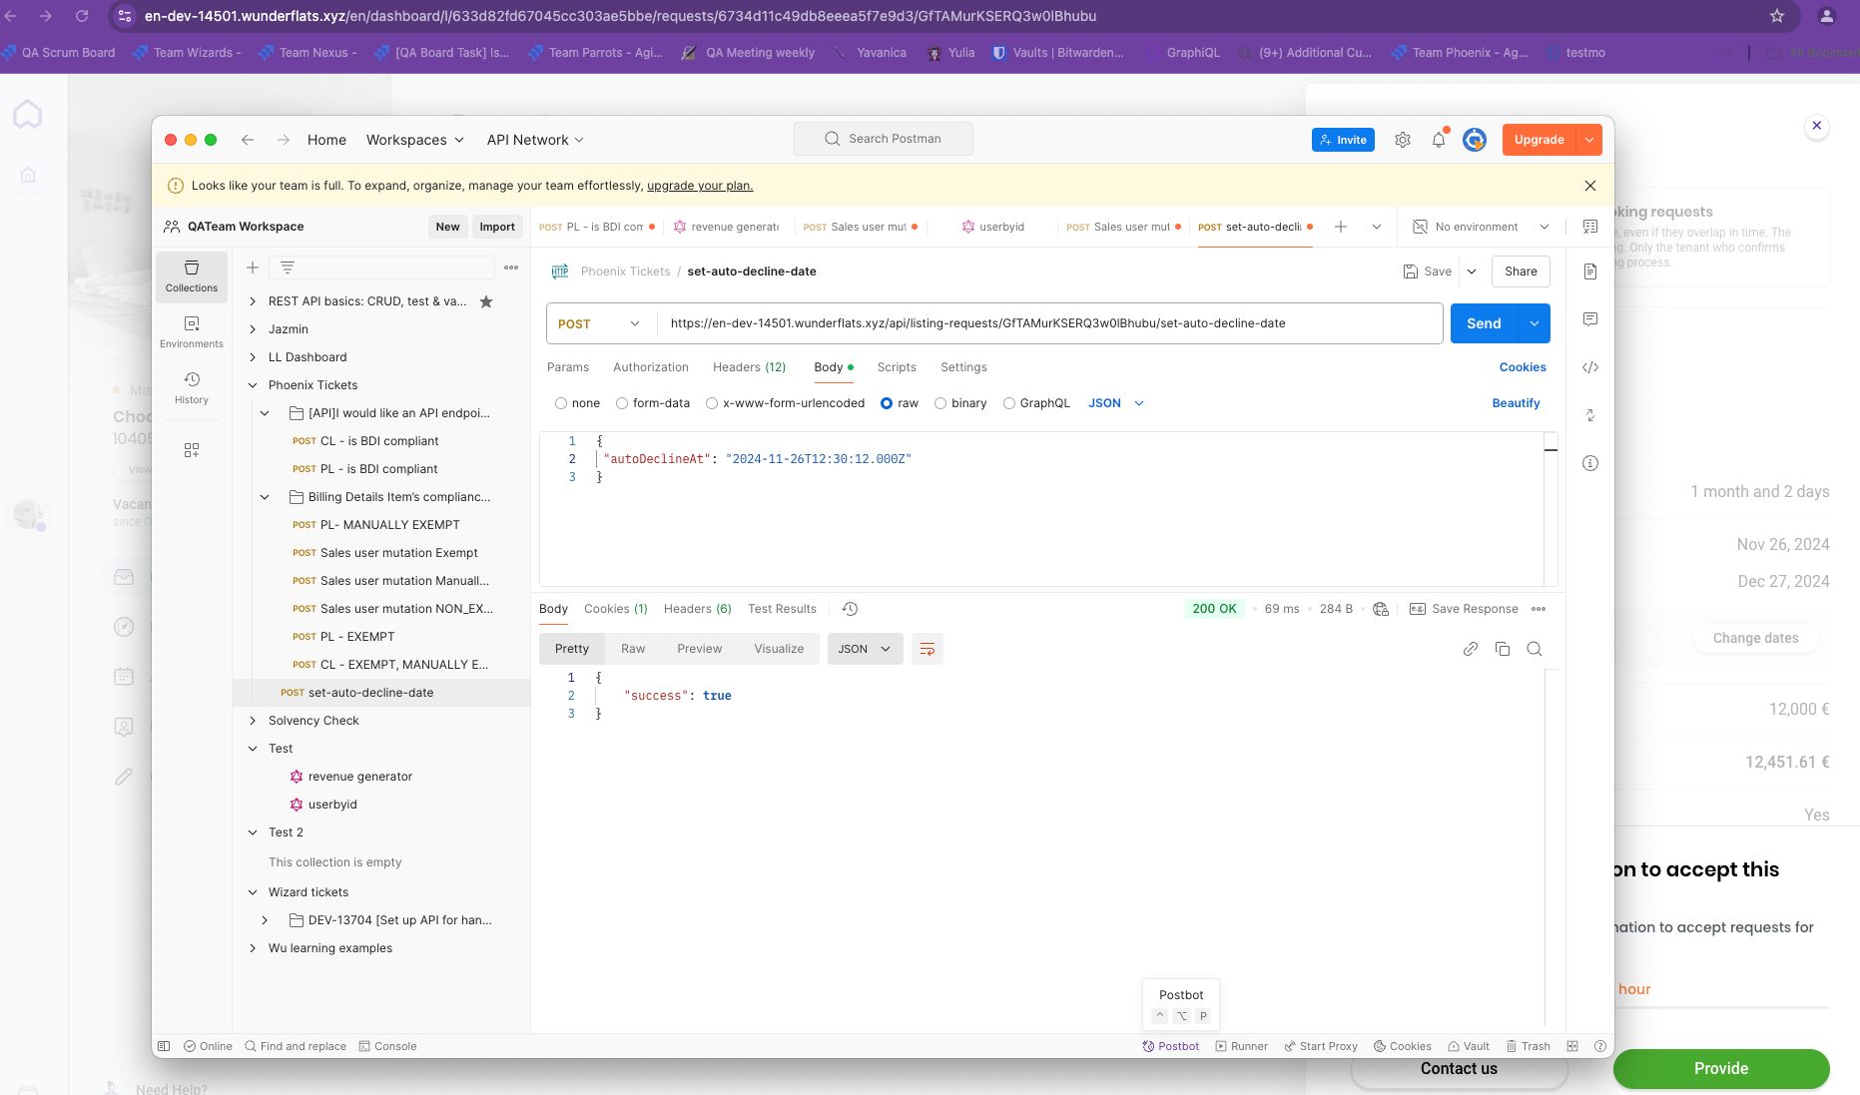This screenshot has height=1095, width=1860.
Task: Open the History sidebar panel
Action: 192,388
